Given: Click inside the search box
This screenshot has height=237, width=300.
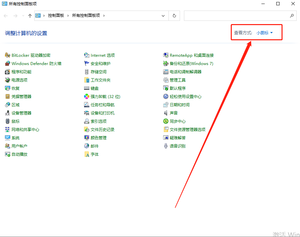Looking at the screenshot, I should click(237, 16).
